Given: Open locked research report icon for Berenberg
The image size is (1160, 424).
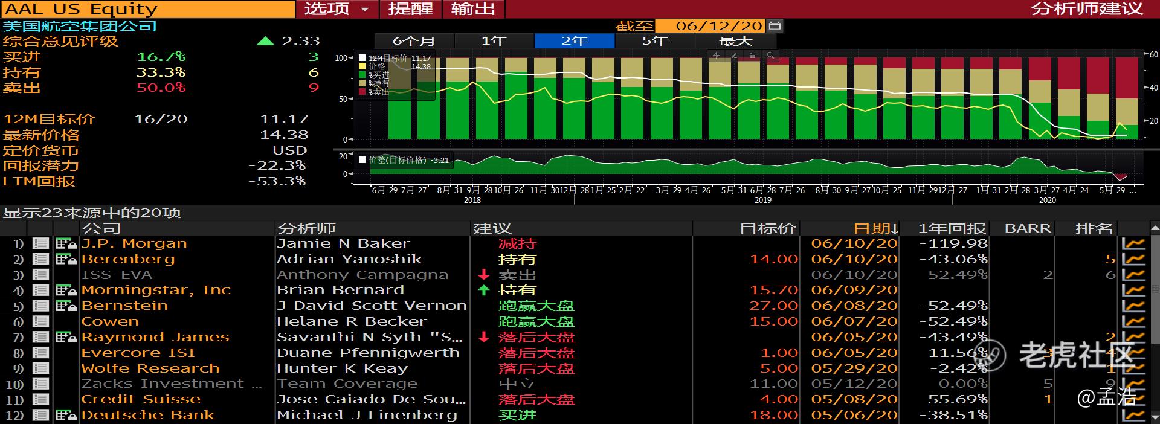Looking at the screenshot, I should (66, 259).
